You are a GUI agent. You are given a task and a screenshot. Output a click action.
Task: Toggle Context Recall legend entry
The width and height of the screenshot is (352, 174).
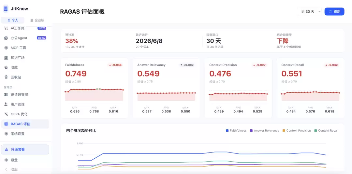coord(326,130)
